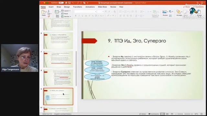The width and height of the screenshot is (207, 116).
Task: Open the Home ribbon tab
Action: click(x=43, y=7)
